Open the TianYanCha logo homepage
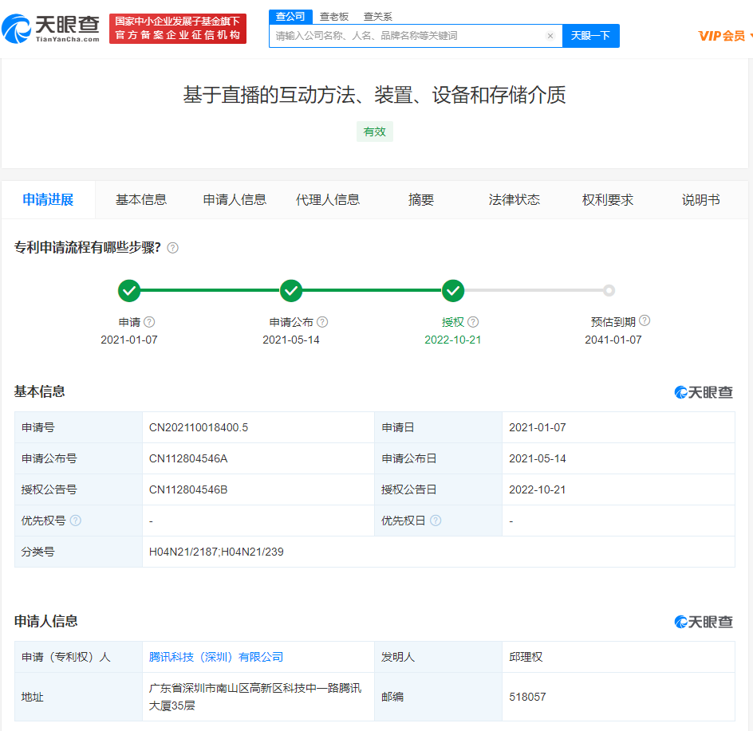Viewport: 753px width, 731px height. point(50,29)
